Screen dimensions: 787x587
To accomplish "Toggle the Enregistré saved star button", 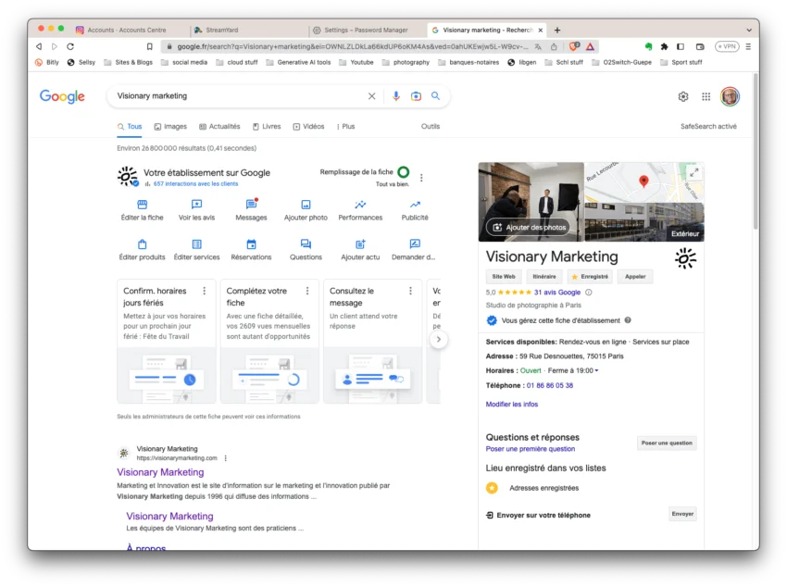I will (589, 276).
